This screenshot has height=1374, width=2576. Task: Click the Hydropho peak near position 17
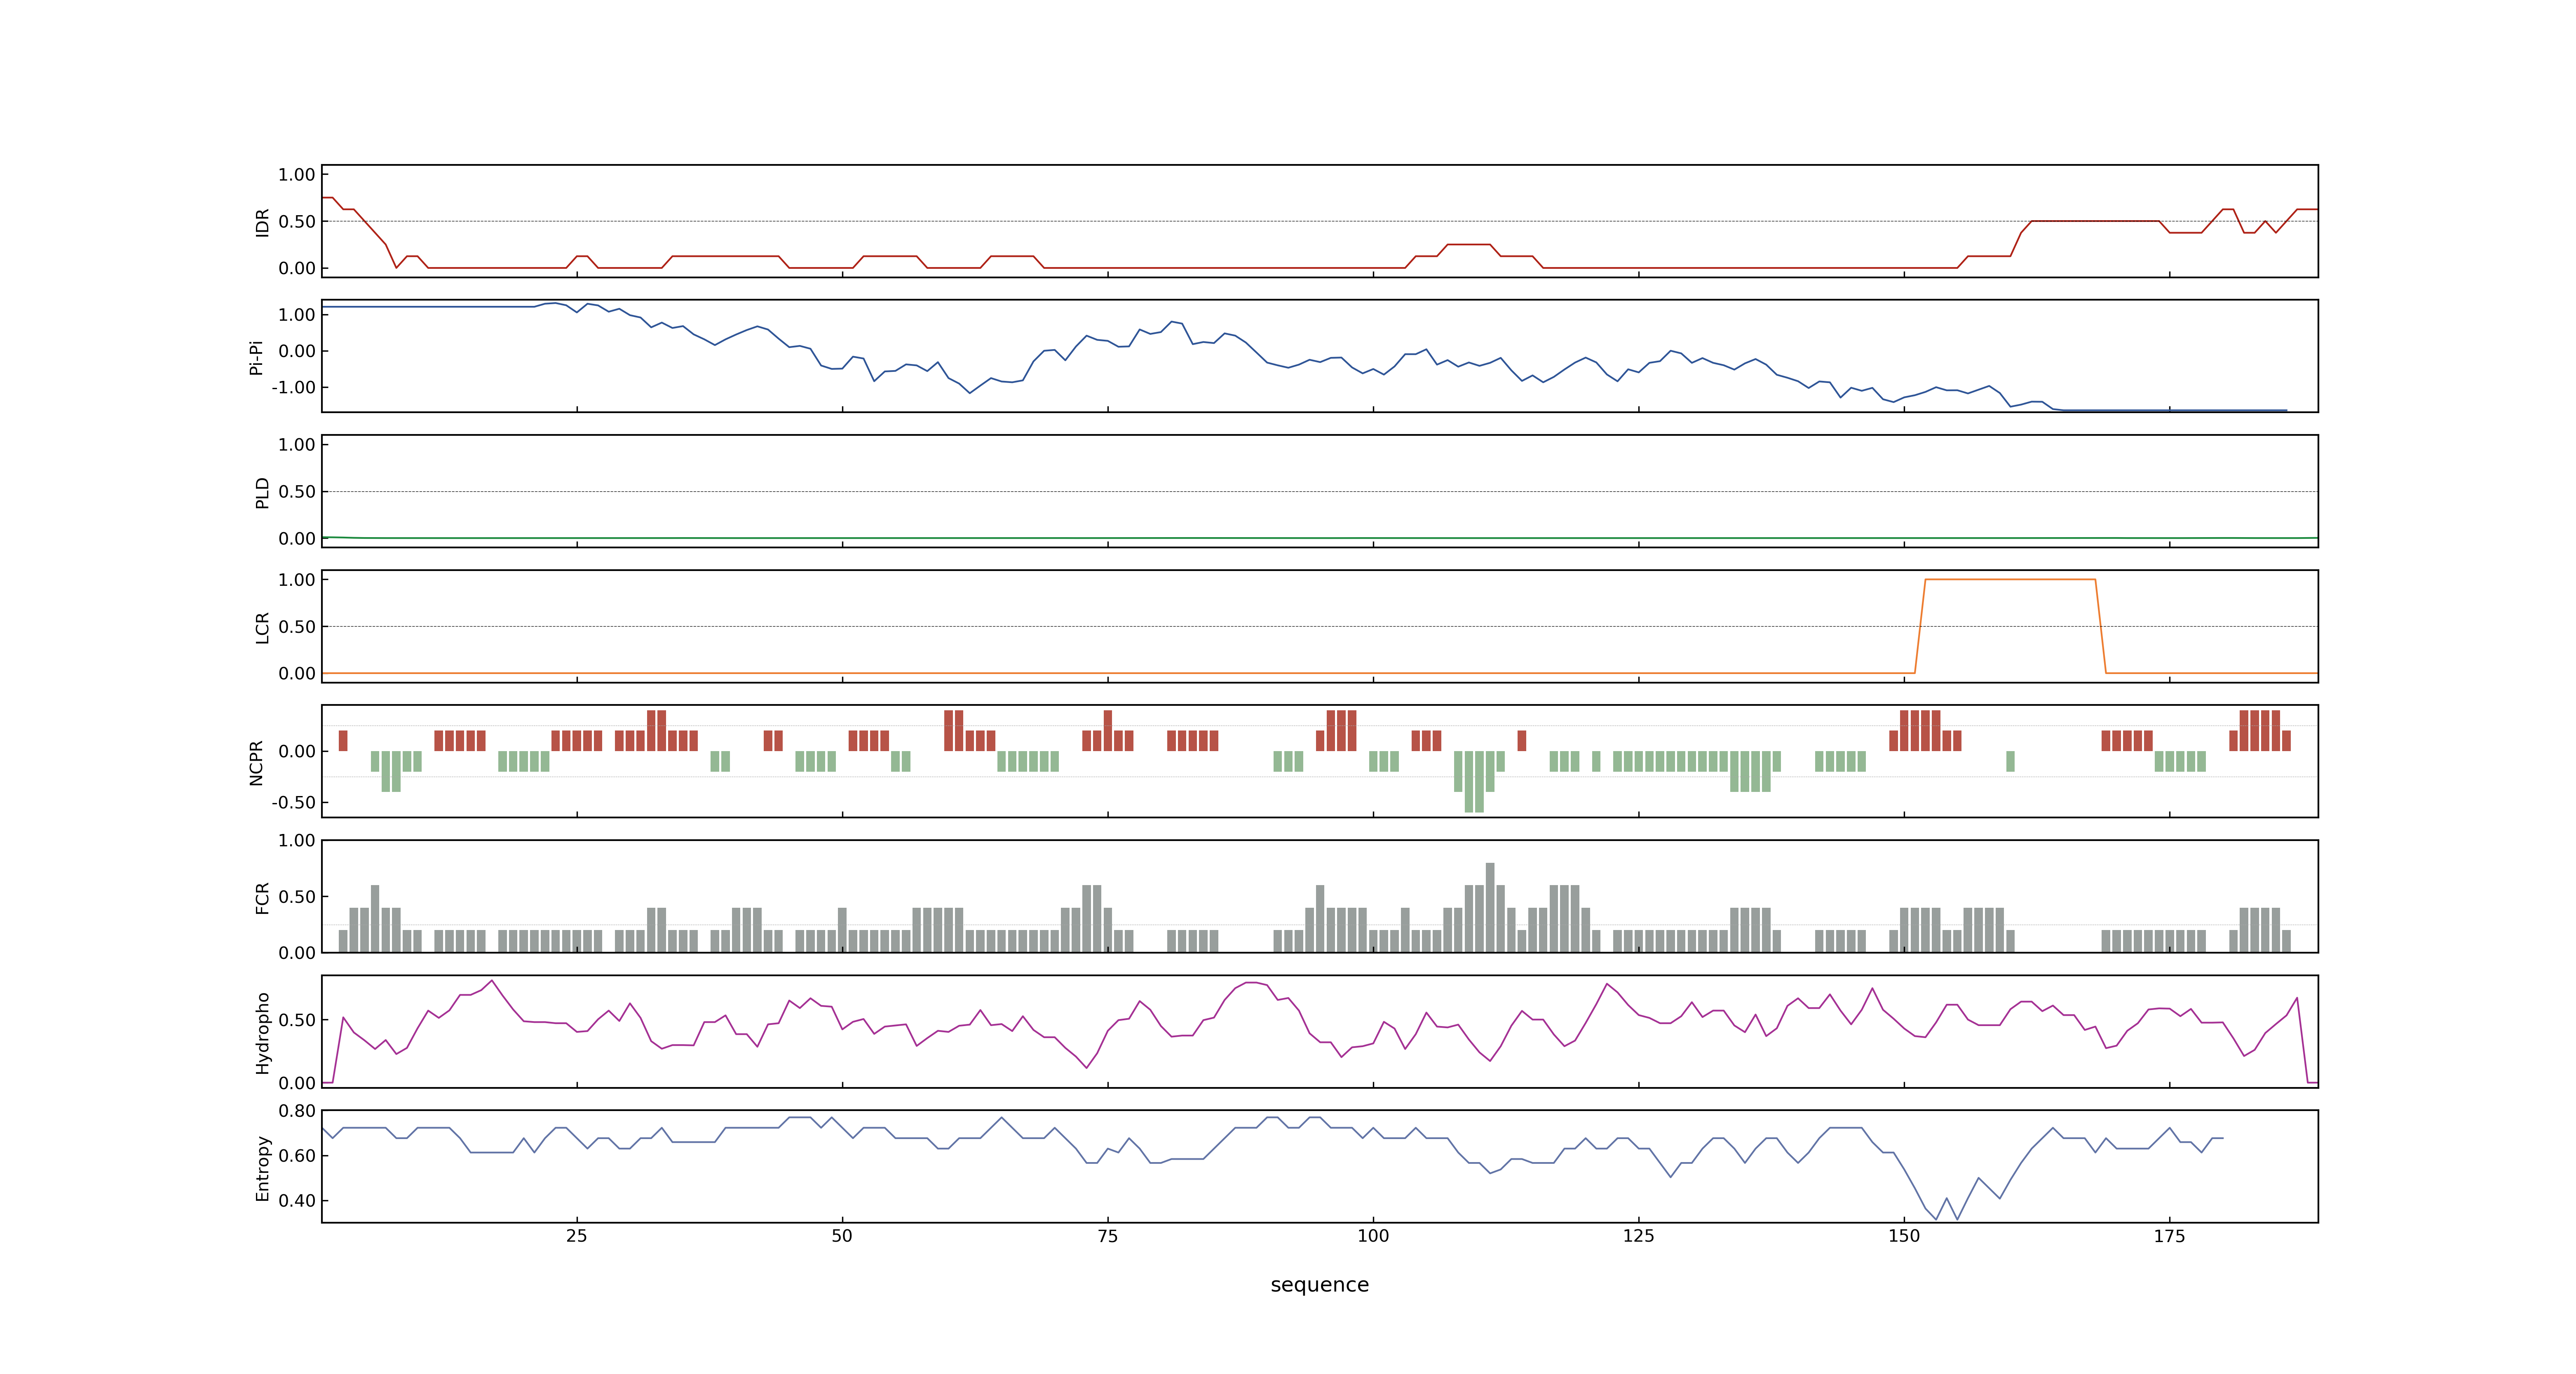point(492,981)
